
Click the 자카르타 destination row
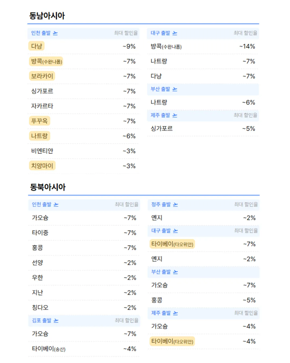click(x=84, y=106)
